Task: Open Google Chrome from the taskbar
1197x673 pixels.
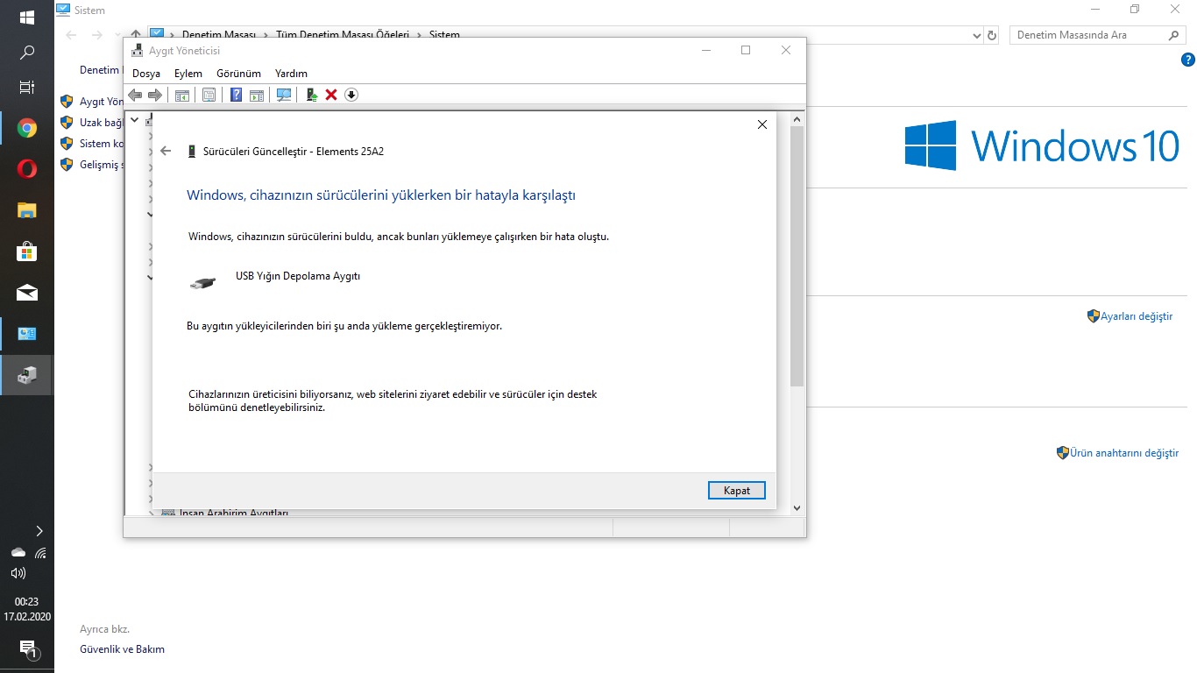Action: (27, 129)
